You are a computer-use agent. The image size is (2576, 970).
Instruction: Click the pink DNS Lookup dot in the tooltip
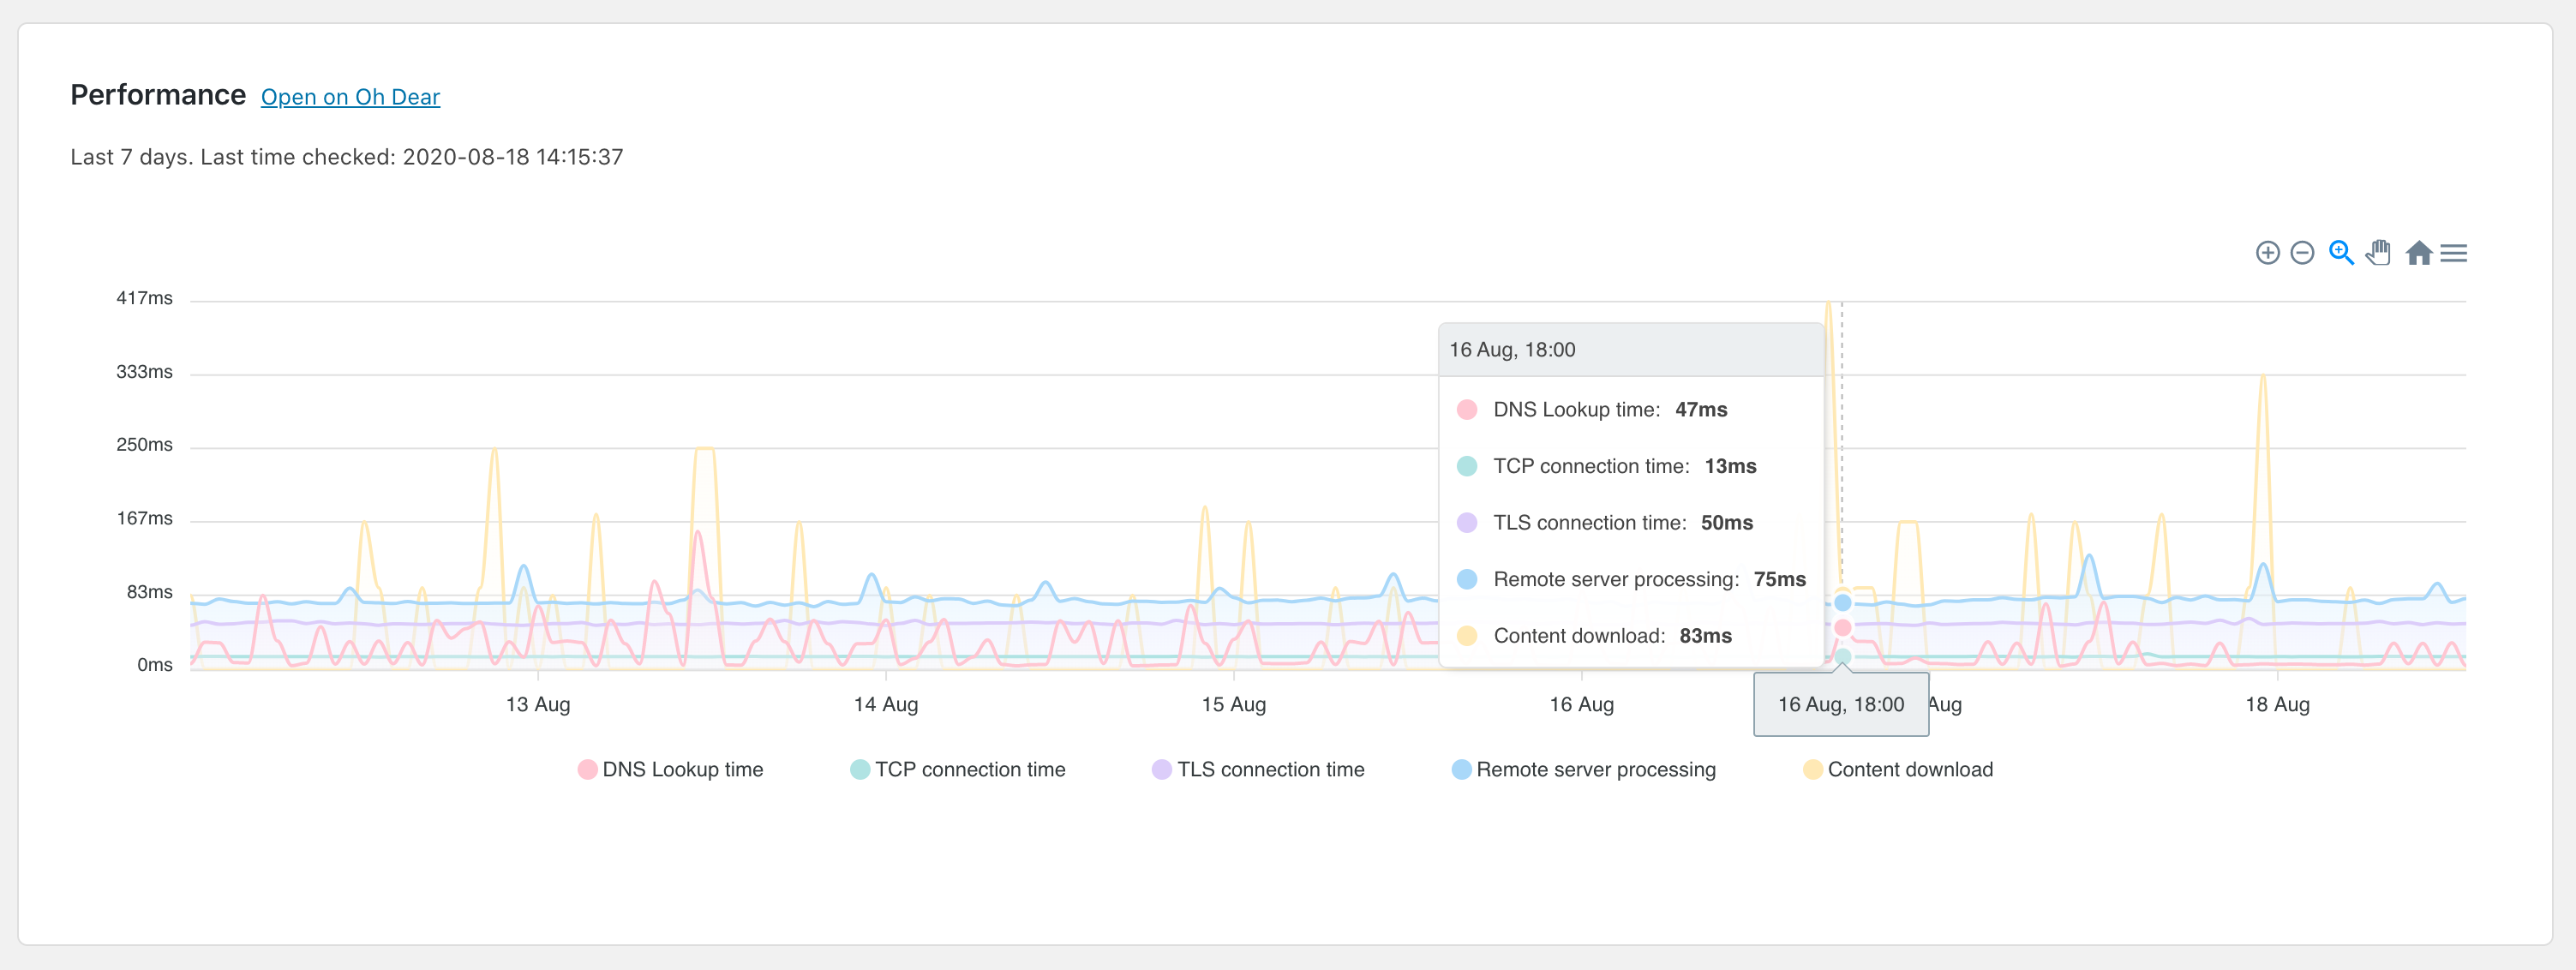[1467, 408]
